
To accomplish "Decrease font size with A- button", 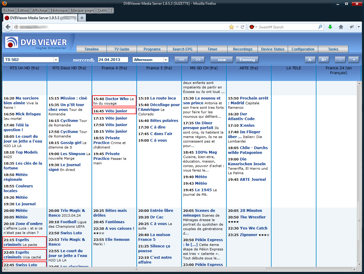I will click(x=310, y=59).
